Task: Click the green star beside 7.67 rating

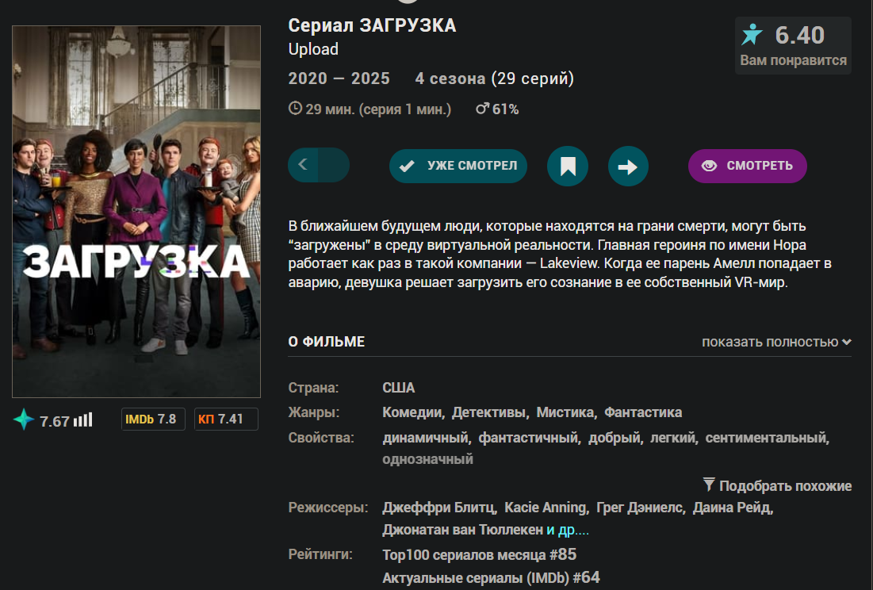Action: (x=24, y=420)
